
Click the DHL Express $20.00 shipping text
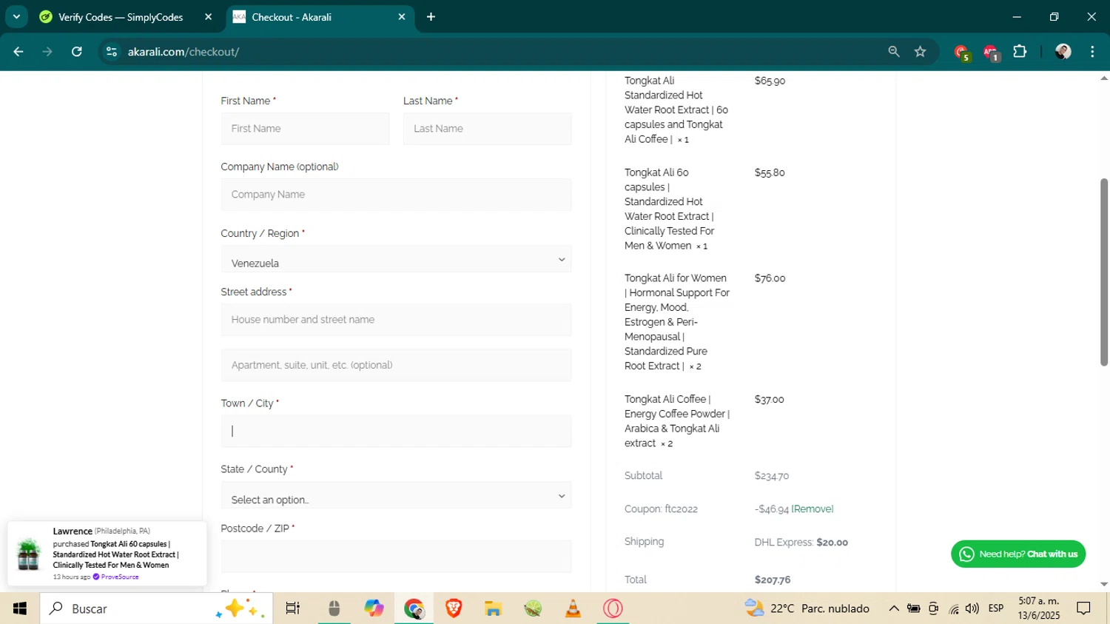pyautogui.click(x=801, y=543)
